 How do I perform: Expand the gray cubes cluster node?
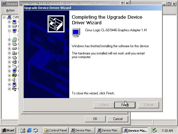tap(9, 62)
